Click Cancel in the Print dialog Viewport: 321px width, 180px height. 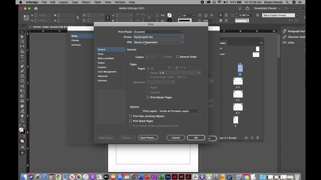click(176, 138)
